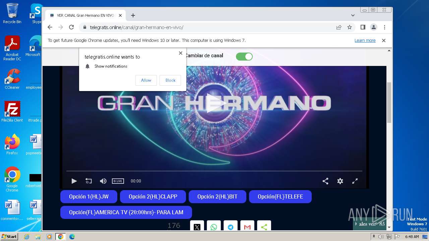The width and height of the screenshot is (429, 241).
Task: Open Microsoft Edge from taskbar
Action: tap(72, 237)
